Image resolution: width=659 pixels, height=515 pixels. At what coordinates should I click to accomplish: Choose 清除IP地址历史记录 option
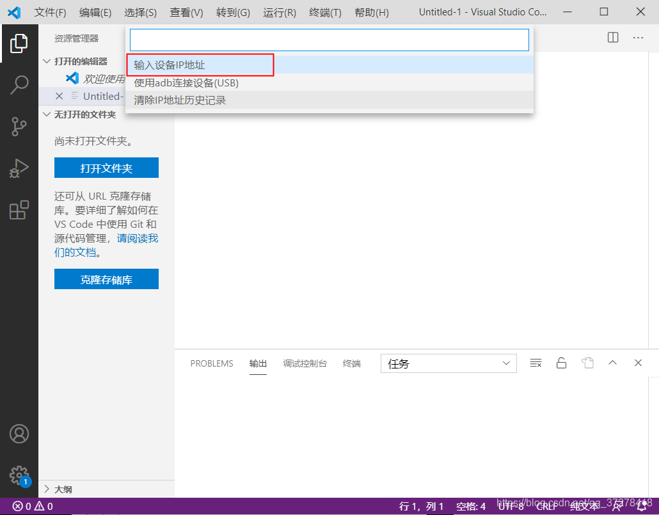pyautogui.click(x=329, y=100)
